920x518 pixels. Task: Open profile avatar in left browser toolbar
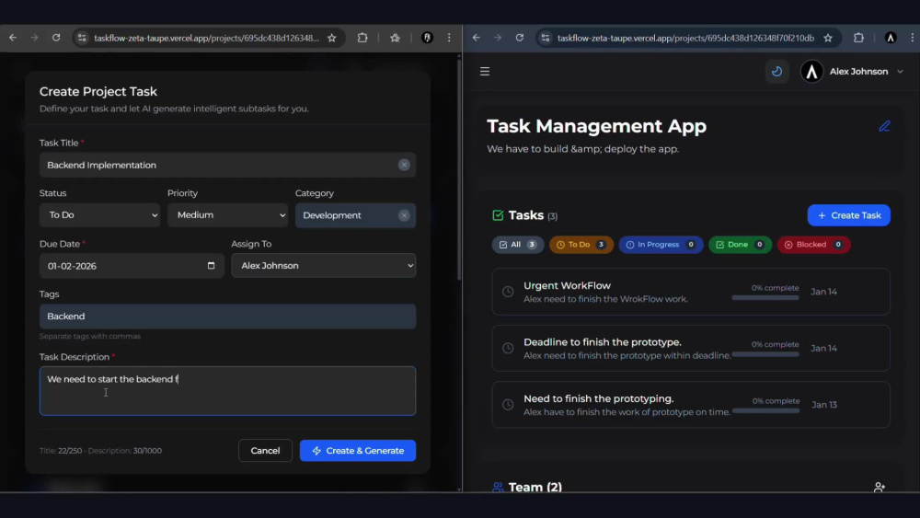pyautogui.click(x=427, y=38)
